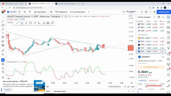Toggle the авто auto scale
Viewport: 171px width, 96px height.
point(133,87)
